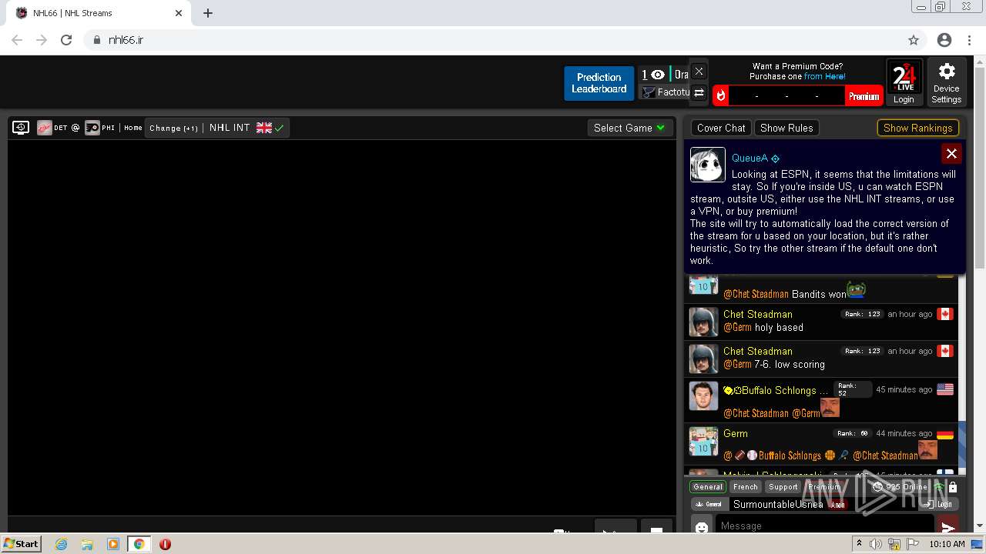Click the US flag on the Buffalo Schlongs message
986x554 pixels.
[x=944, y=389]
